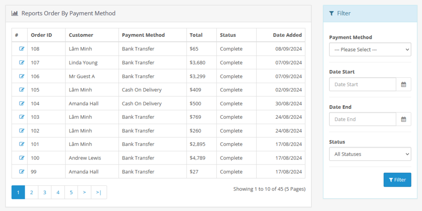The image size is (422, 211).
Task: Click the edit icon next to order 105
Action: [x=22, y=90]
